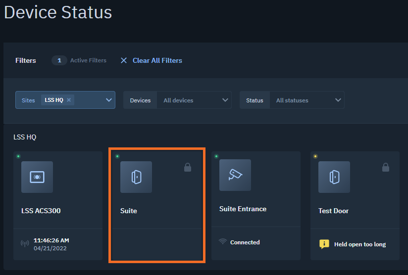Click the LSS ACS300 controller icon

pyautogui.click(x=37, y=177)
